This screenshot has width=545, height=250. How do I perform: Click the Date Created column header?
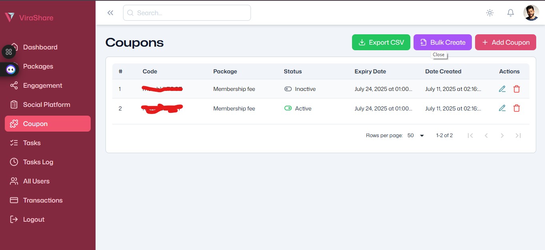443,71
